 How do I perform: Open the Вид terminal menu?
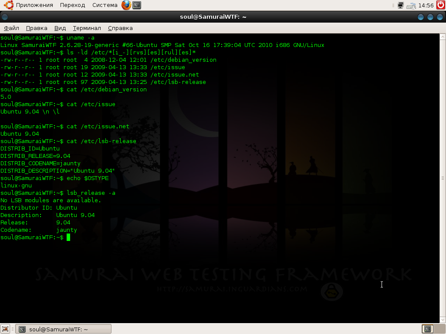coord(60,28)
